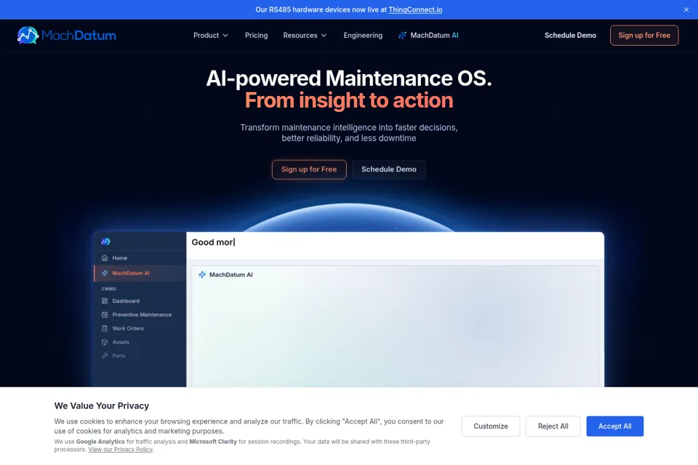This screenshot has width=698, height=465.
Task: Open the ThingConnect.io link
Action: tap(415, 9)
